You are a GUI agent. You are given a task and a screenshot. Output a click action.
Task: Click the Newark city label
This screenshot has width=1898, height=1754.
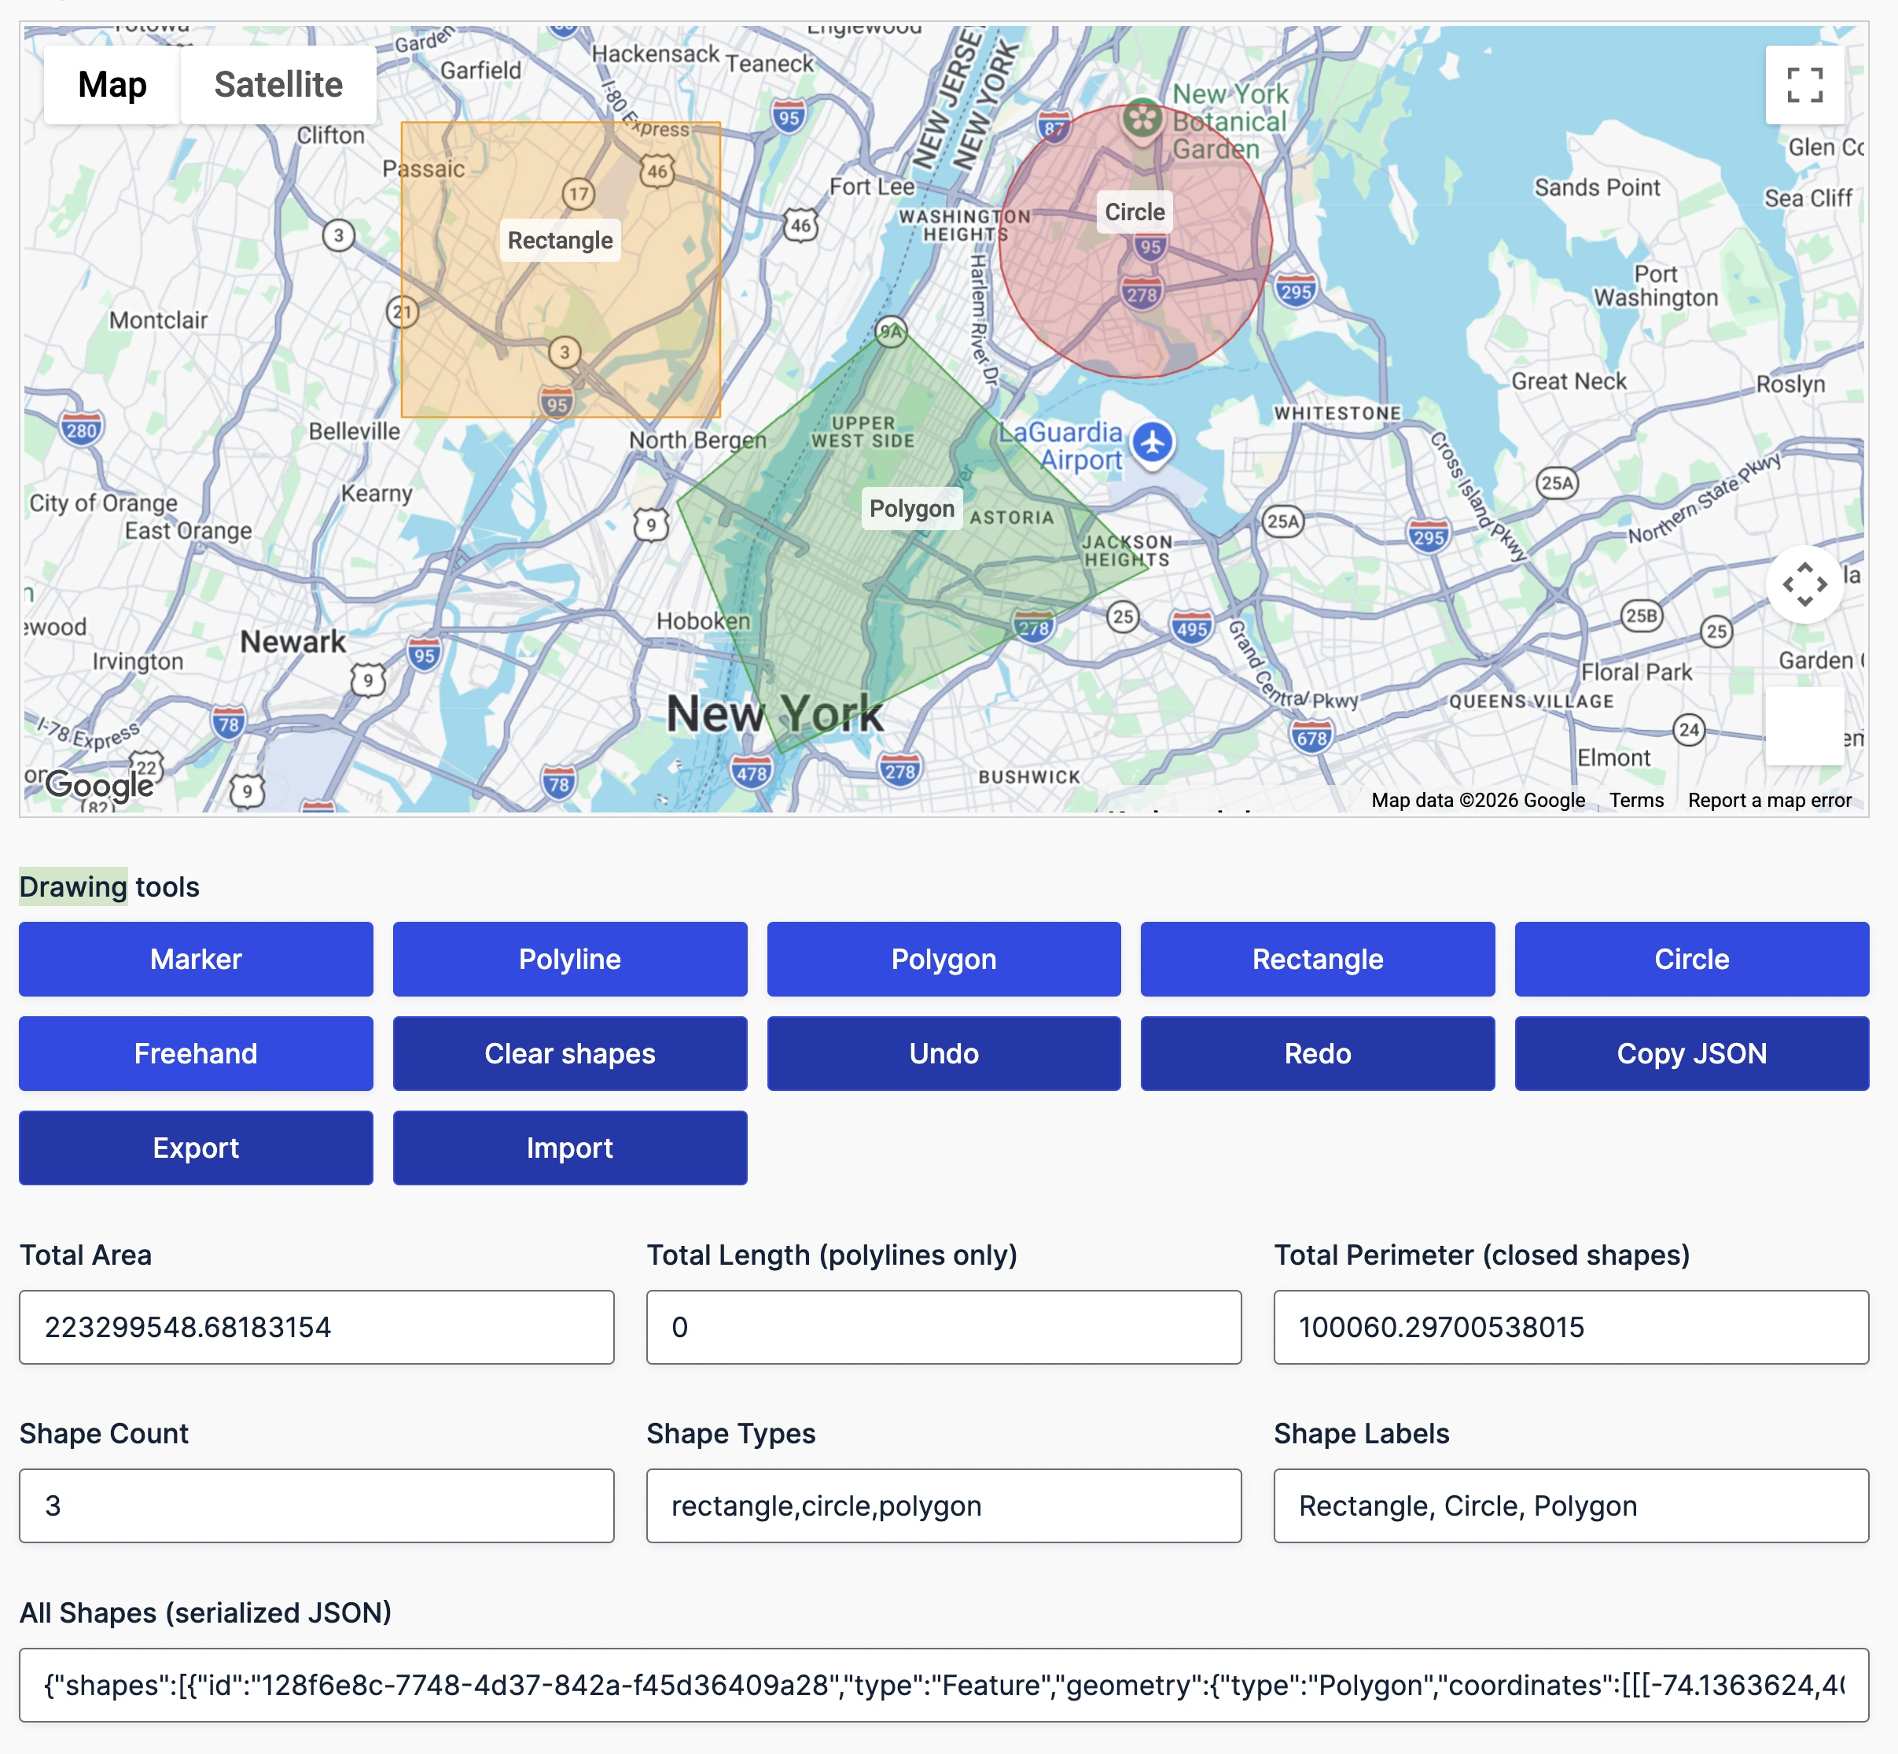[x=293, y=642]
